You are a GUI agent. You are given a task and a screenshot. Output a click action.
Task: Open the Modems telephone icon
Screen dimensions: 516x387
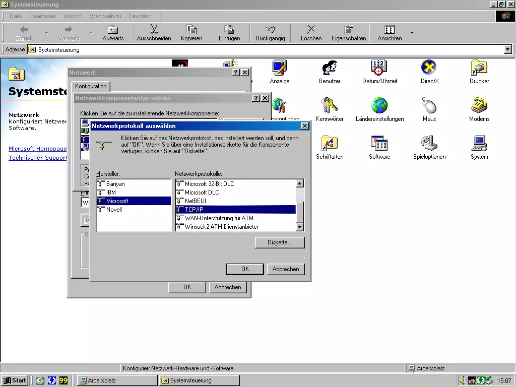[x=479, y=105]
